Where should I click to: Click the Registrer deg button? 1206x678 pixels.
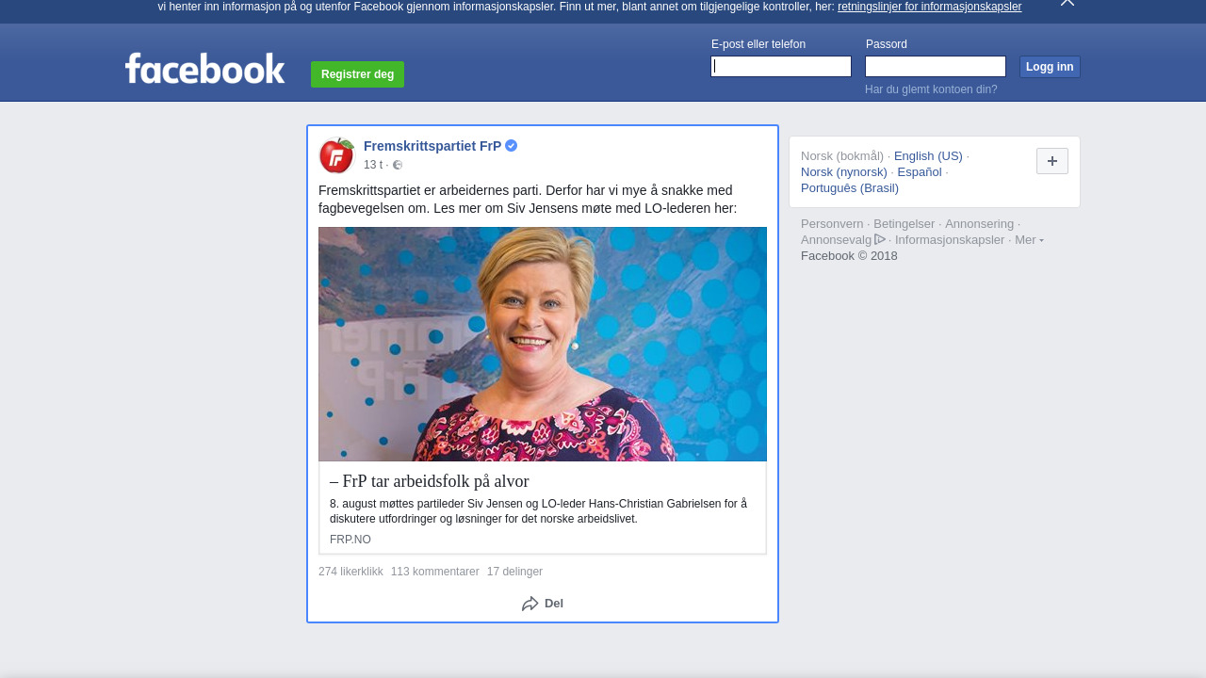point(357,74)
